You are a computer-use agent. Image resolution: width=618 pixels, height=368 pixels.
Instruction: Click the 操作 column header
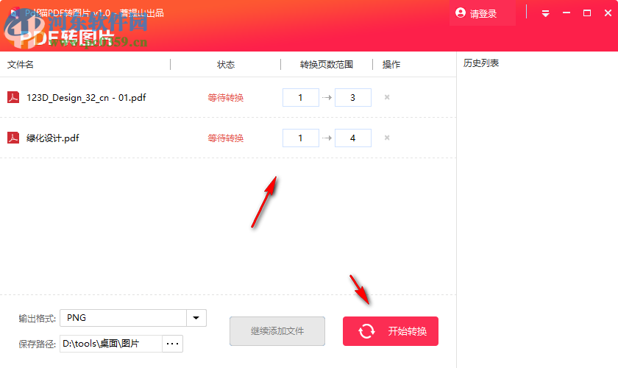(x=391, y=65)
